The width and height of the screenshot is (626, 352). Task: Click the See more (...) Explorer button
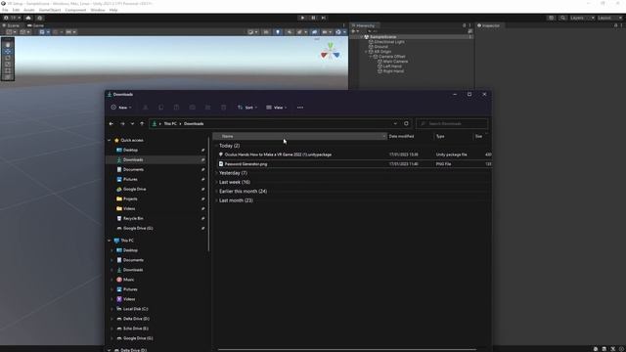[x=300, y=108]
